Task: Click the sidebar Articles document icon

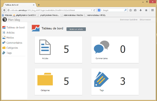Action: pyautogui.click(x=4, y=33)
